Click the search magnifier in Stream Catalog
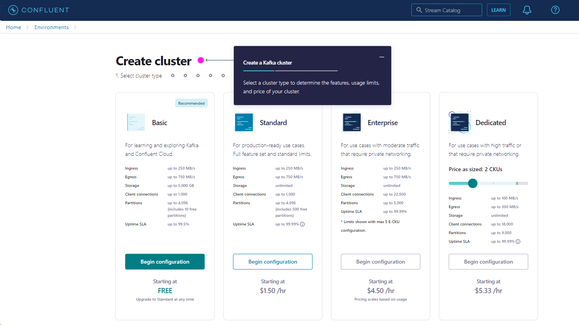The image size is (579, 325). 419,10
